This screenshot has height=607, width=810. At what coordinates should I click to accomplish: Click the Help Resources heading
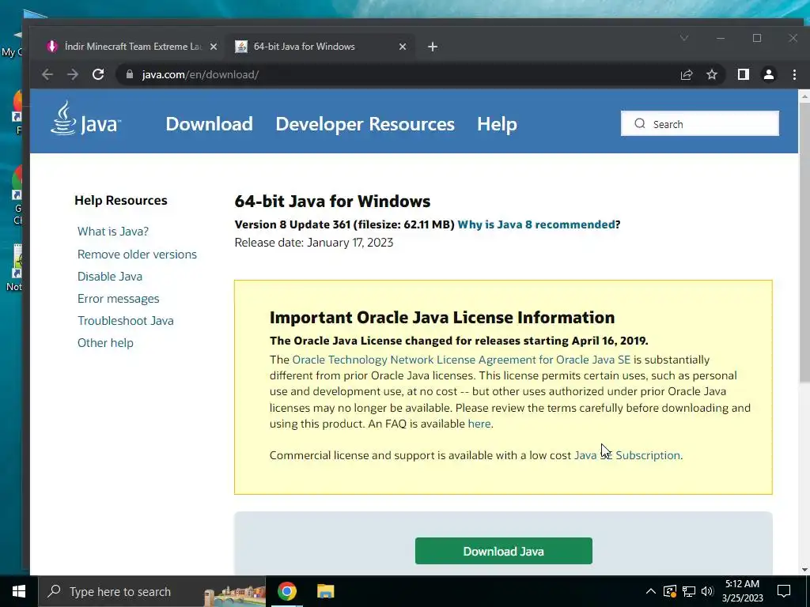point(121,200)
